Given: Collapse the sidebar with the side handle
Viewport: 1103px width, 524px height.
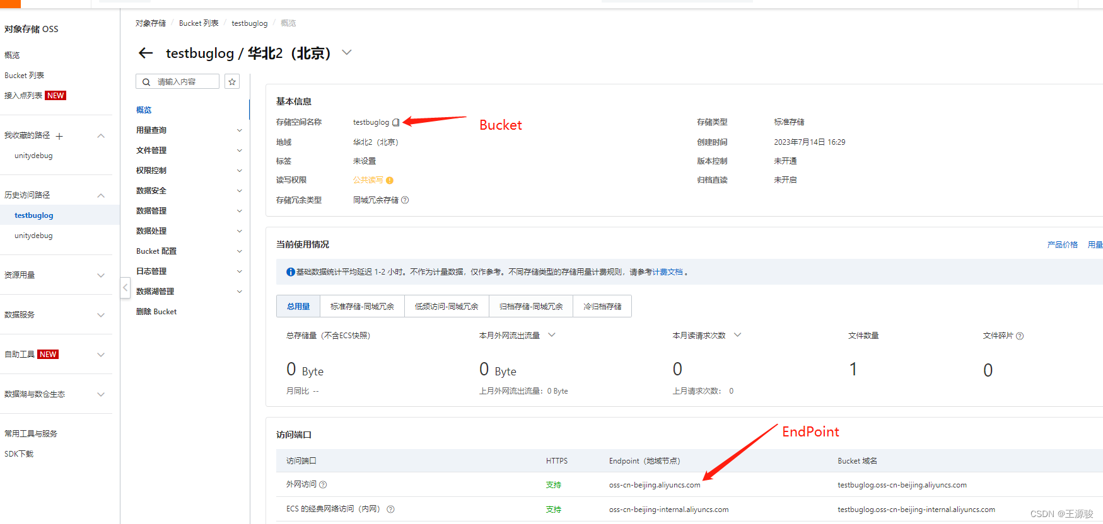Looking at the screenshot, I should (125, 288).
